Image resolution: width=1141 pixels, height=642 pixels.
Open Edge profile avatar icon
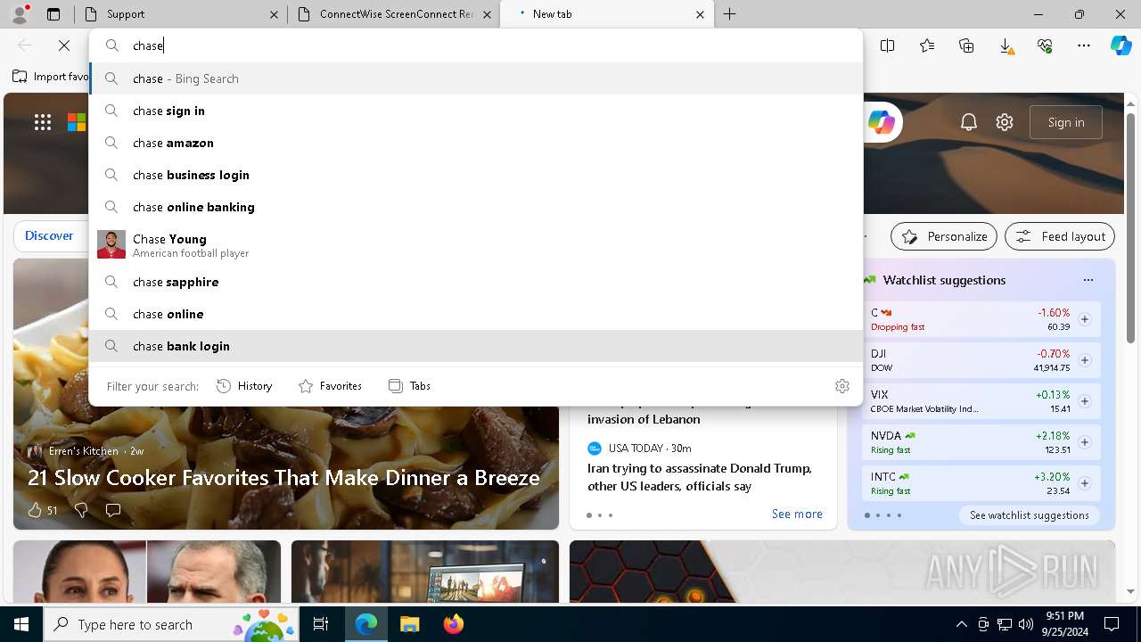click(x=20, y=13)
